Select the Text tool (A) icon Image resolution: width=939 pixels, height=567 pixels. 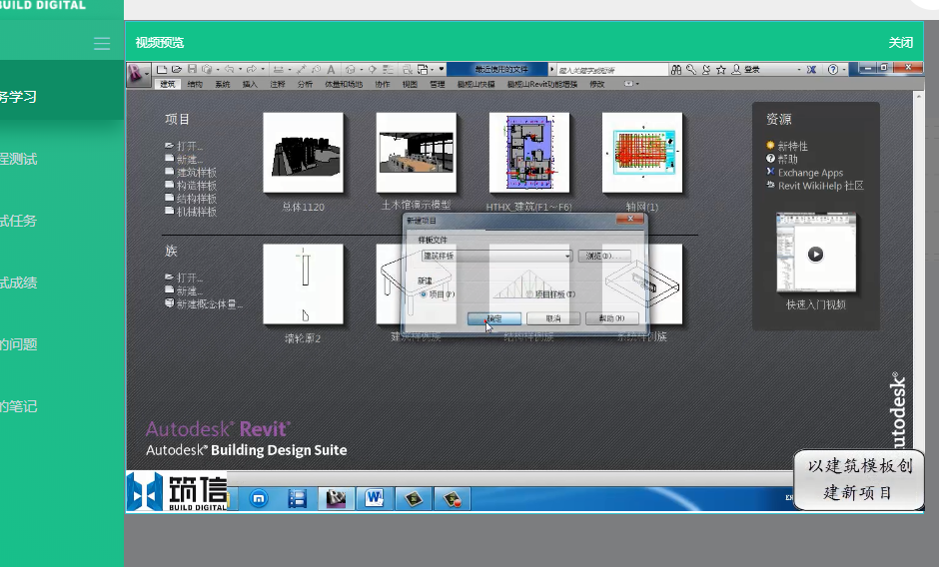pos(331,70)
